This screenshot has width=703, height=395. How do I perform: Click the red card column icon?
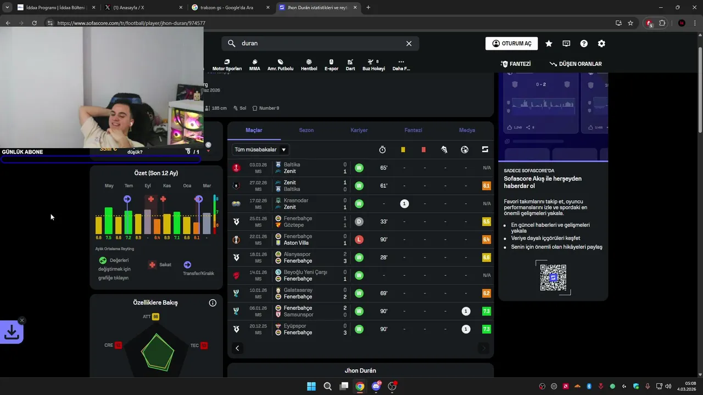coord(423,149)
